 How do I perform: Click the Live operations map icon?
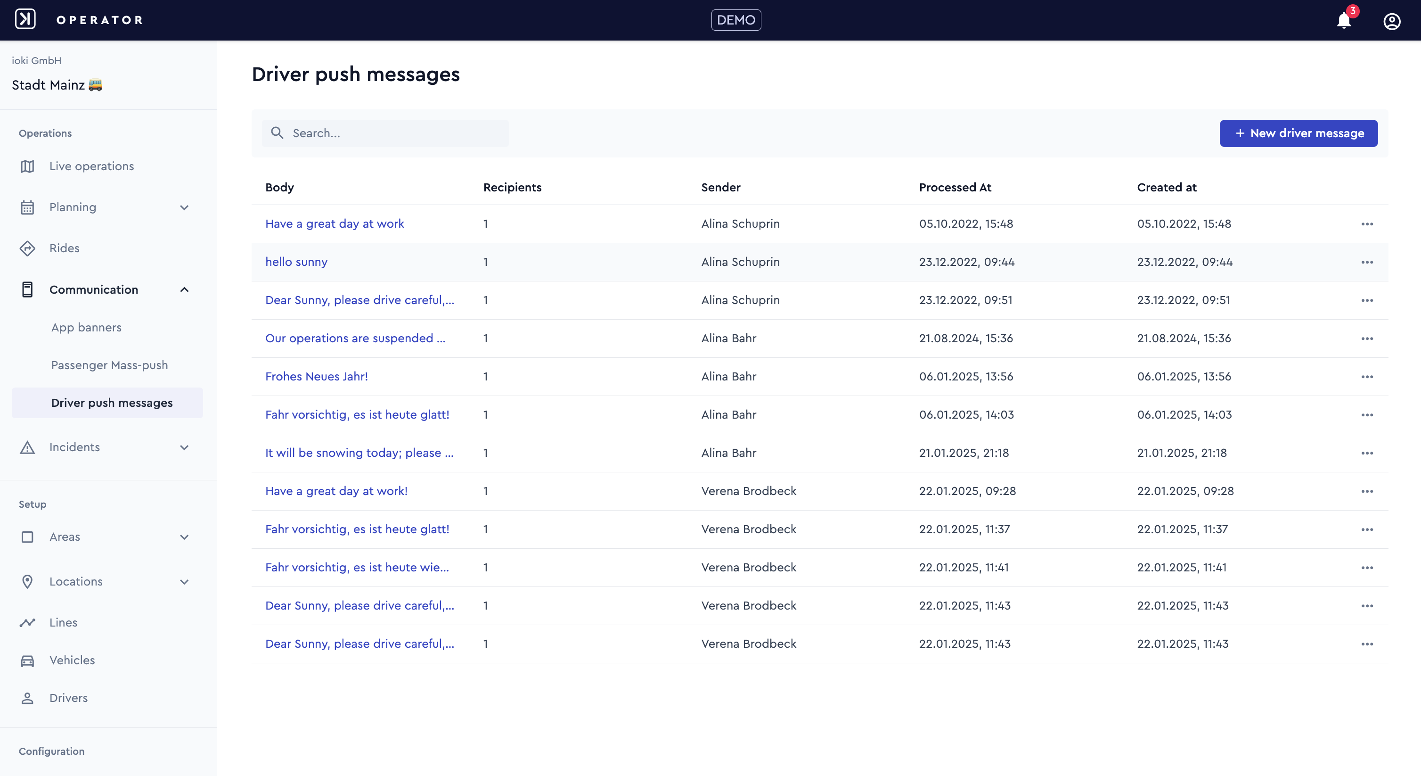pos(27,166)
